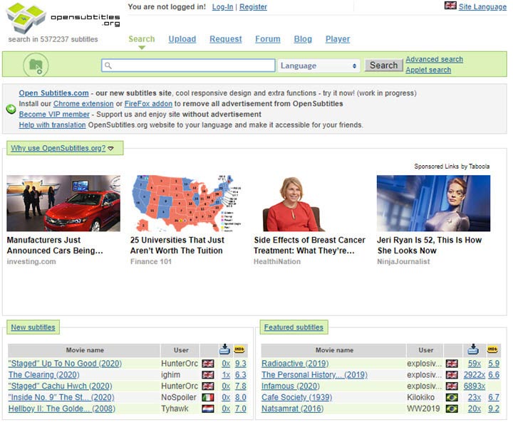Click 6893x download count link
Image resolution: width=513 pixels, height=422 pixels.
point(474,386)
